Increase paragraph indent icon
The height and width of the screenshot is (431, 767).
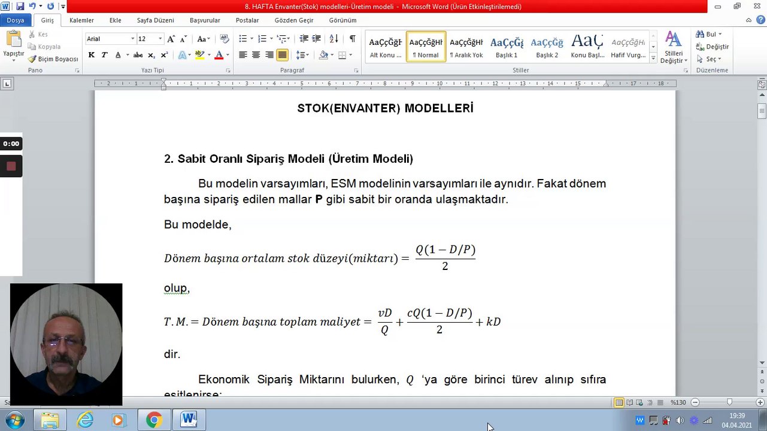[317, 39]
